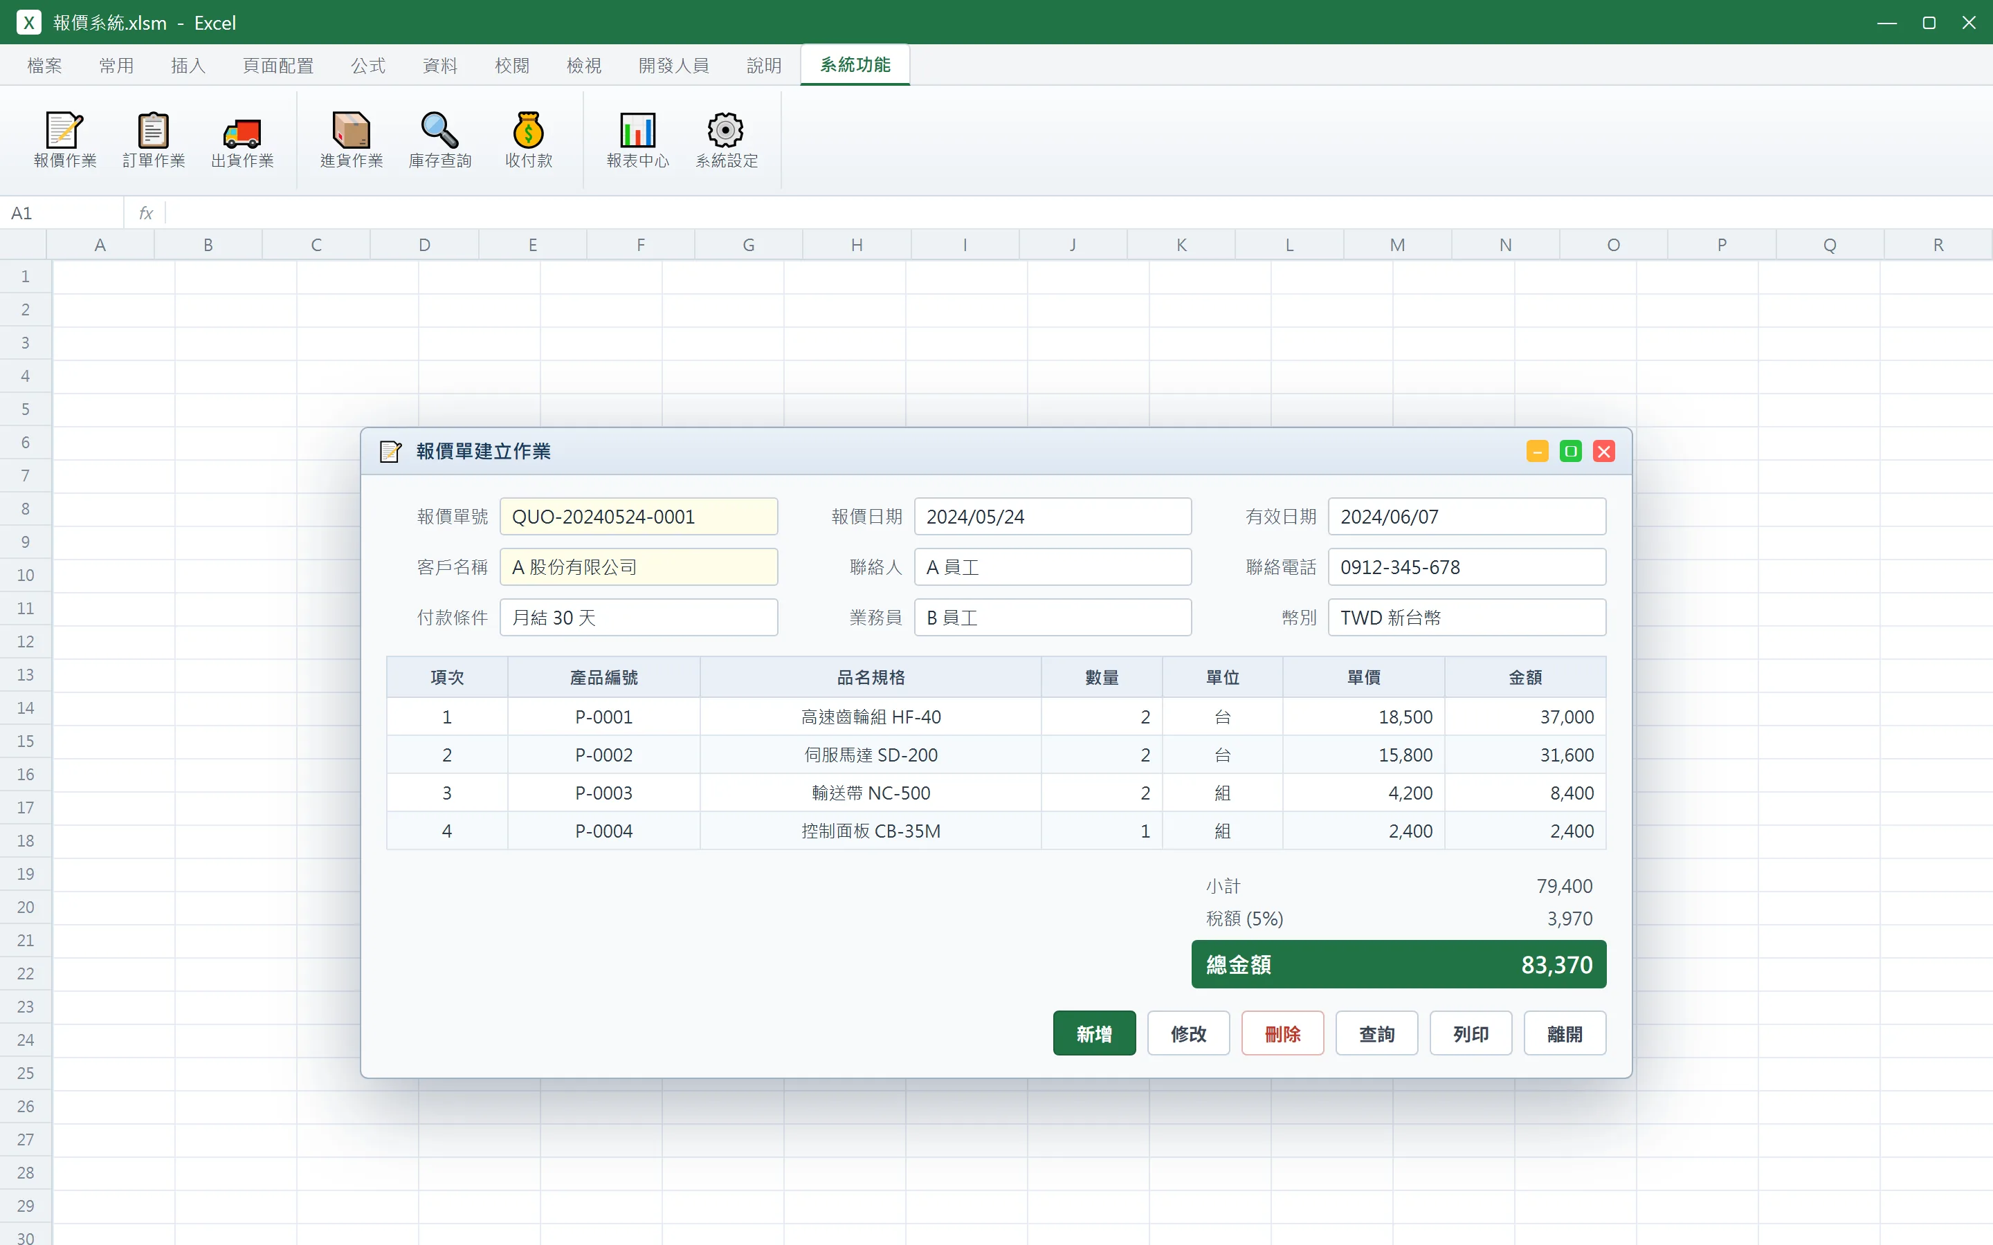Click the fx insert function icon
This screenshot has height=1245, width=1993.
click(146, 213)
